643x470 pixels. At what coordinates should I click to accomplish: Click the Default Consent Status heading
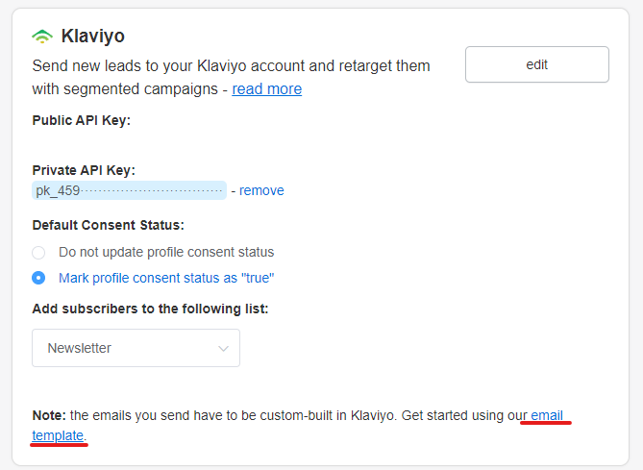click(x=109, y=225)
